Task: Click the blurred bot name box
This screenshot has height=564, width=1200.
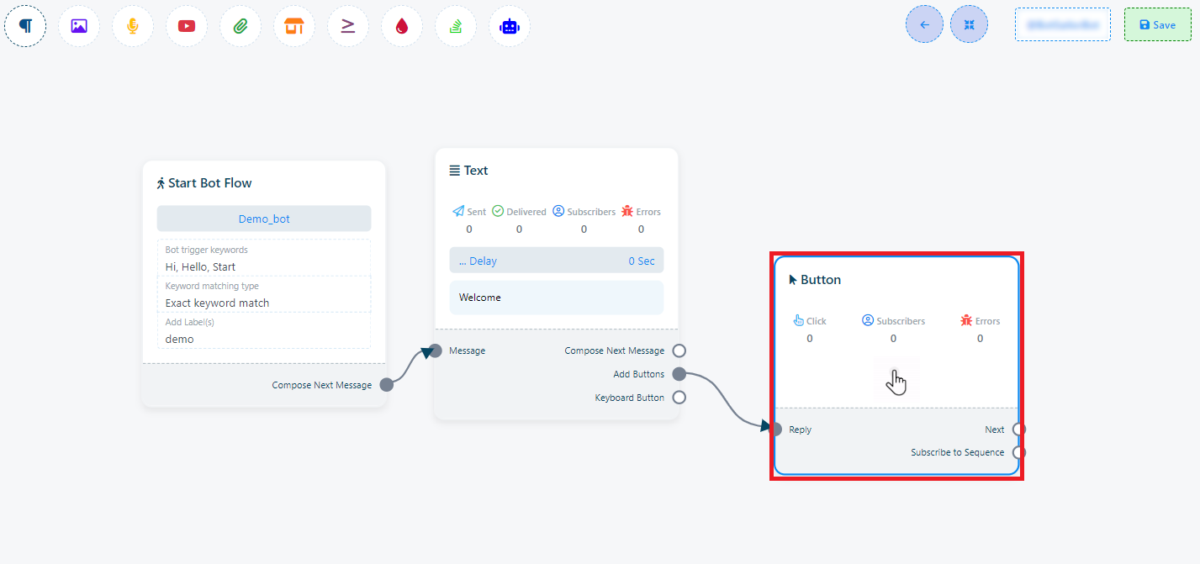Action: click(1062, 24)
